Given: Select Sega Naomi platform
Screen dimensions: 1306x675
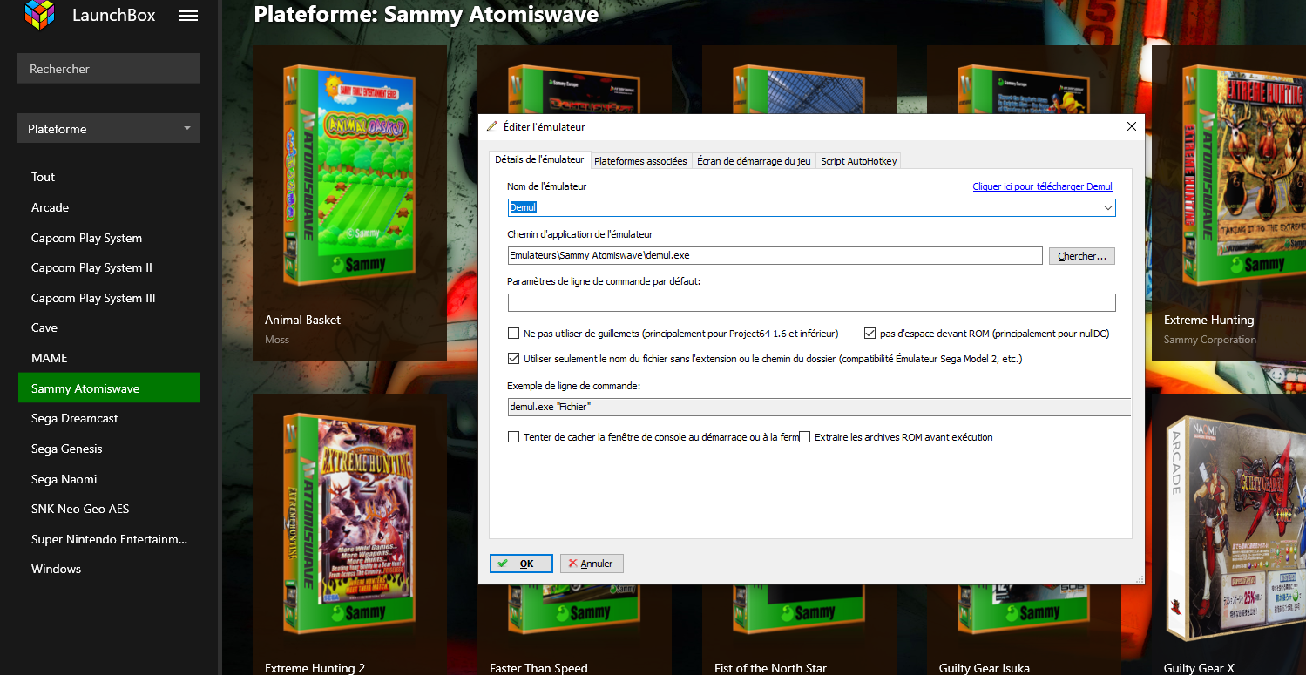Looking at the screenshot, I should point(109,479).
